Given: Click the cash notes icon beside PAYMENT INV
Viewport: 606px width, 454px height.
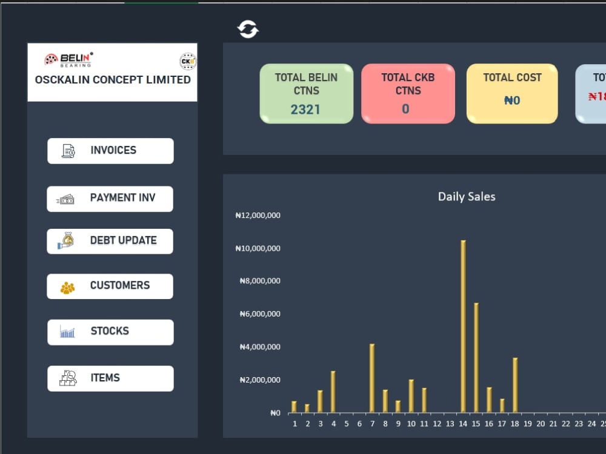Looking at the screenshot, I should click(68, 199).
